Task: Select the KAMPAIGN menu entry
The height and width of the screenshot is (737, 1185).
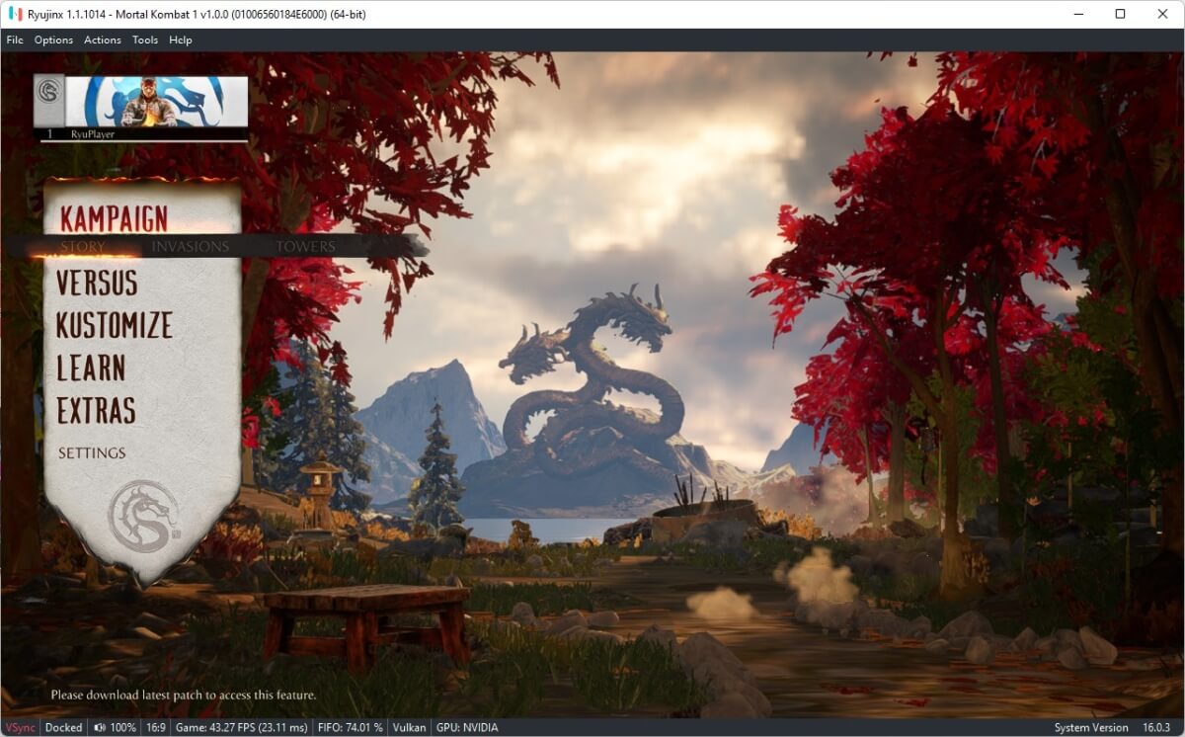Action: pyautogui.click(x=114, y=218)
